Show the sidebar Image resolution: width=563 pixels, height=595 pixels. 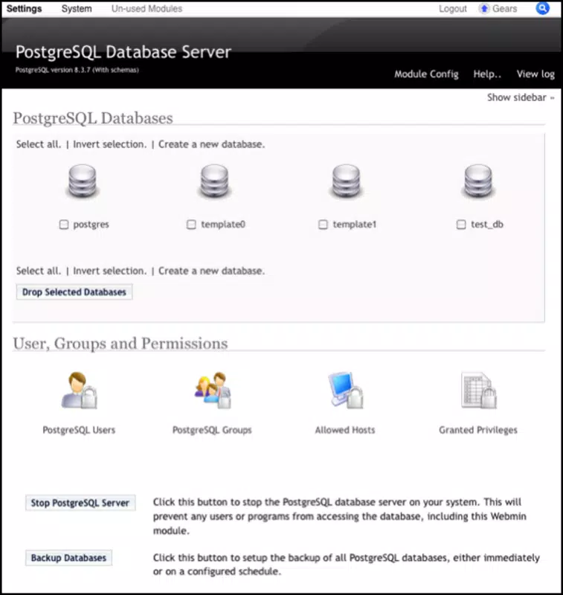point(521,97)
